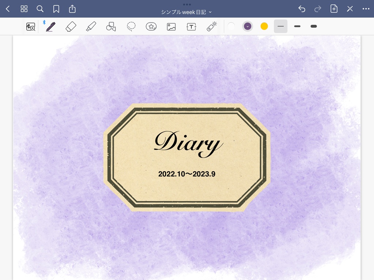Open the Elements sticker tool
Image resolution: width=374 pixels, height=280 pixels.
151,26
